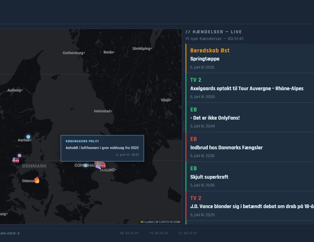Click the Hændelser — Live header
The image size is (314, 242).
tap(214, 32)
